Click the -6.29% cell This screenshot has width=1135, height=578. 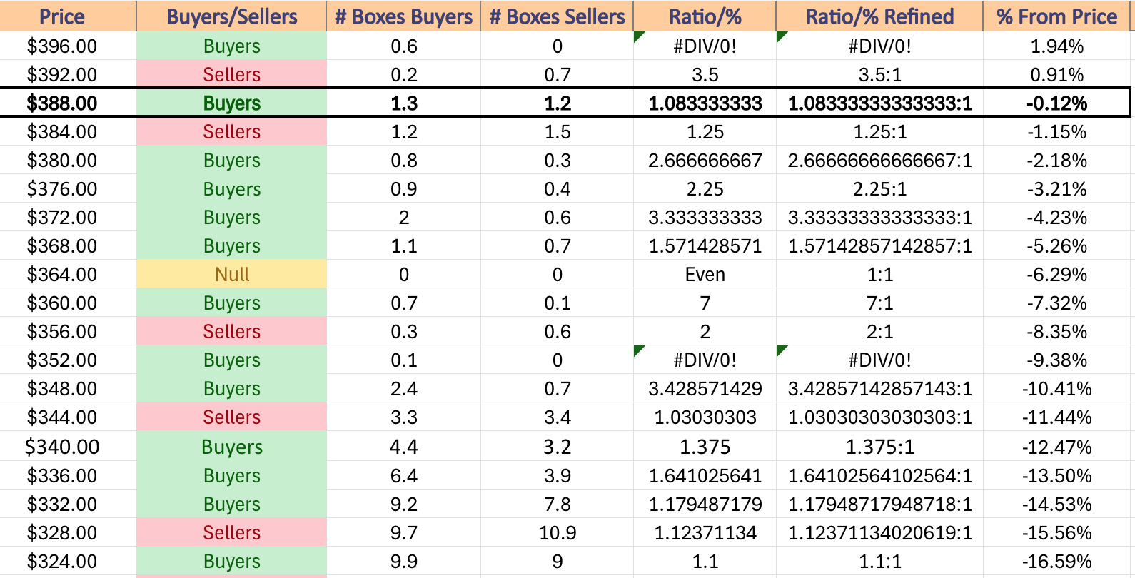[x=1056, y=275]
